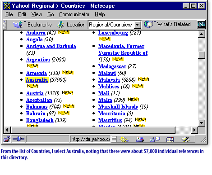Click the What's Related button label
This screenshot has height=175, width=212.
174,24
